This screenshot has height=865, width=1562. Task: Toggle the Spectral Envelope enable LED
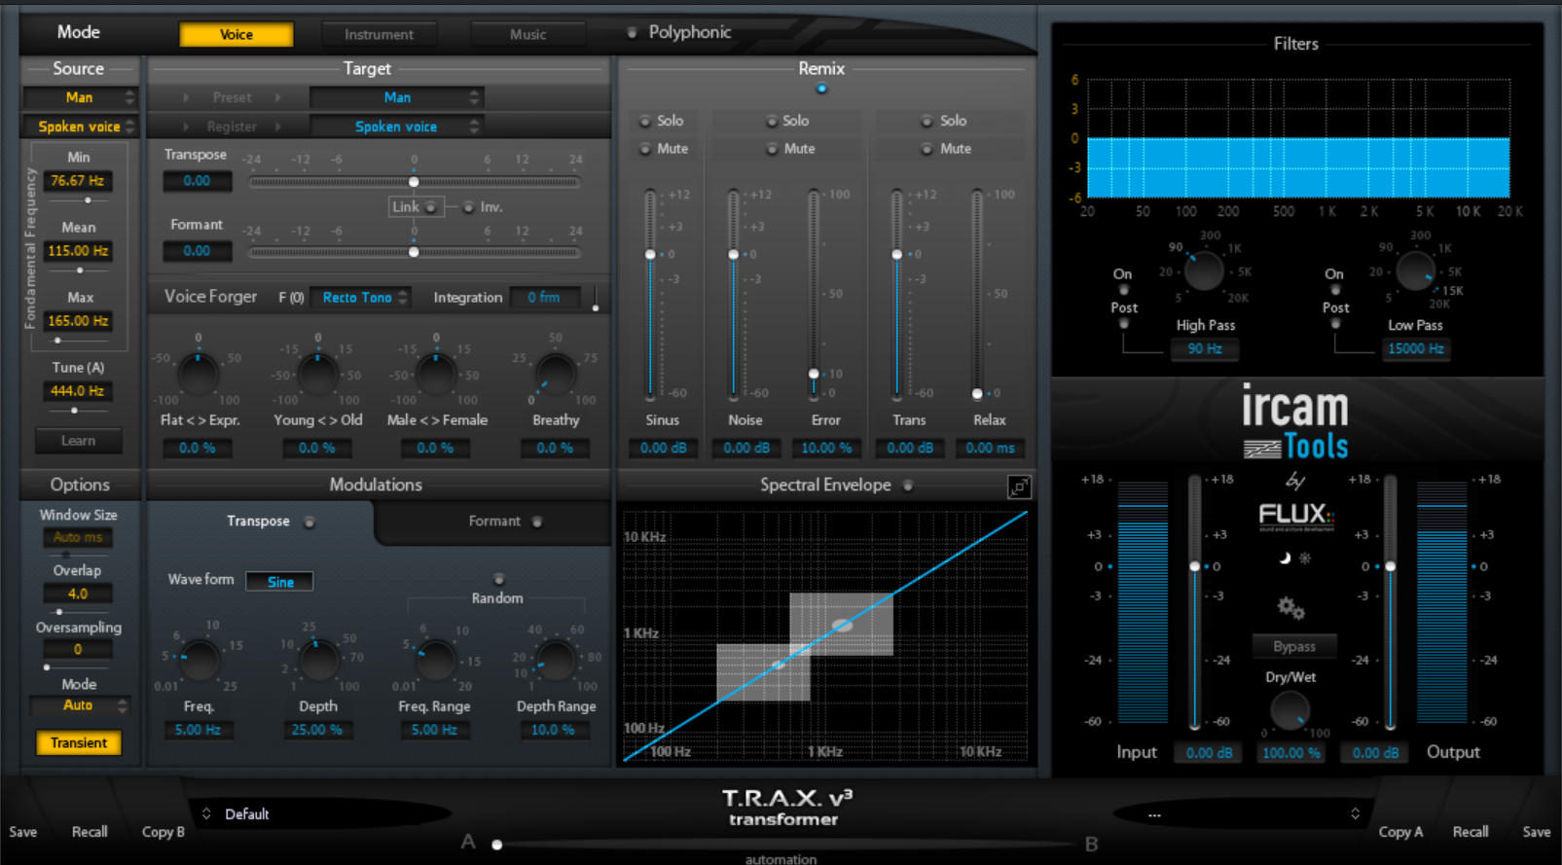(908, 486)
